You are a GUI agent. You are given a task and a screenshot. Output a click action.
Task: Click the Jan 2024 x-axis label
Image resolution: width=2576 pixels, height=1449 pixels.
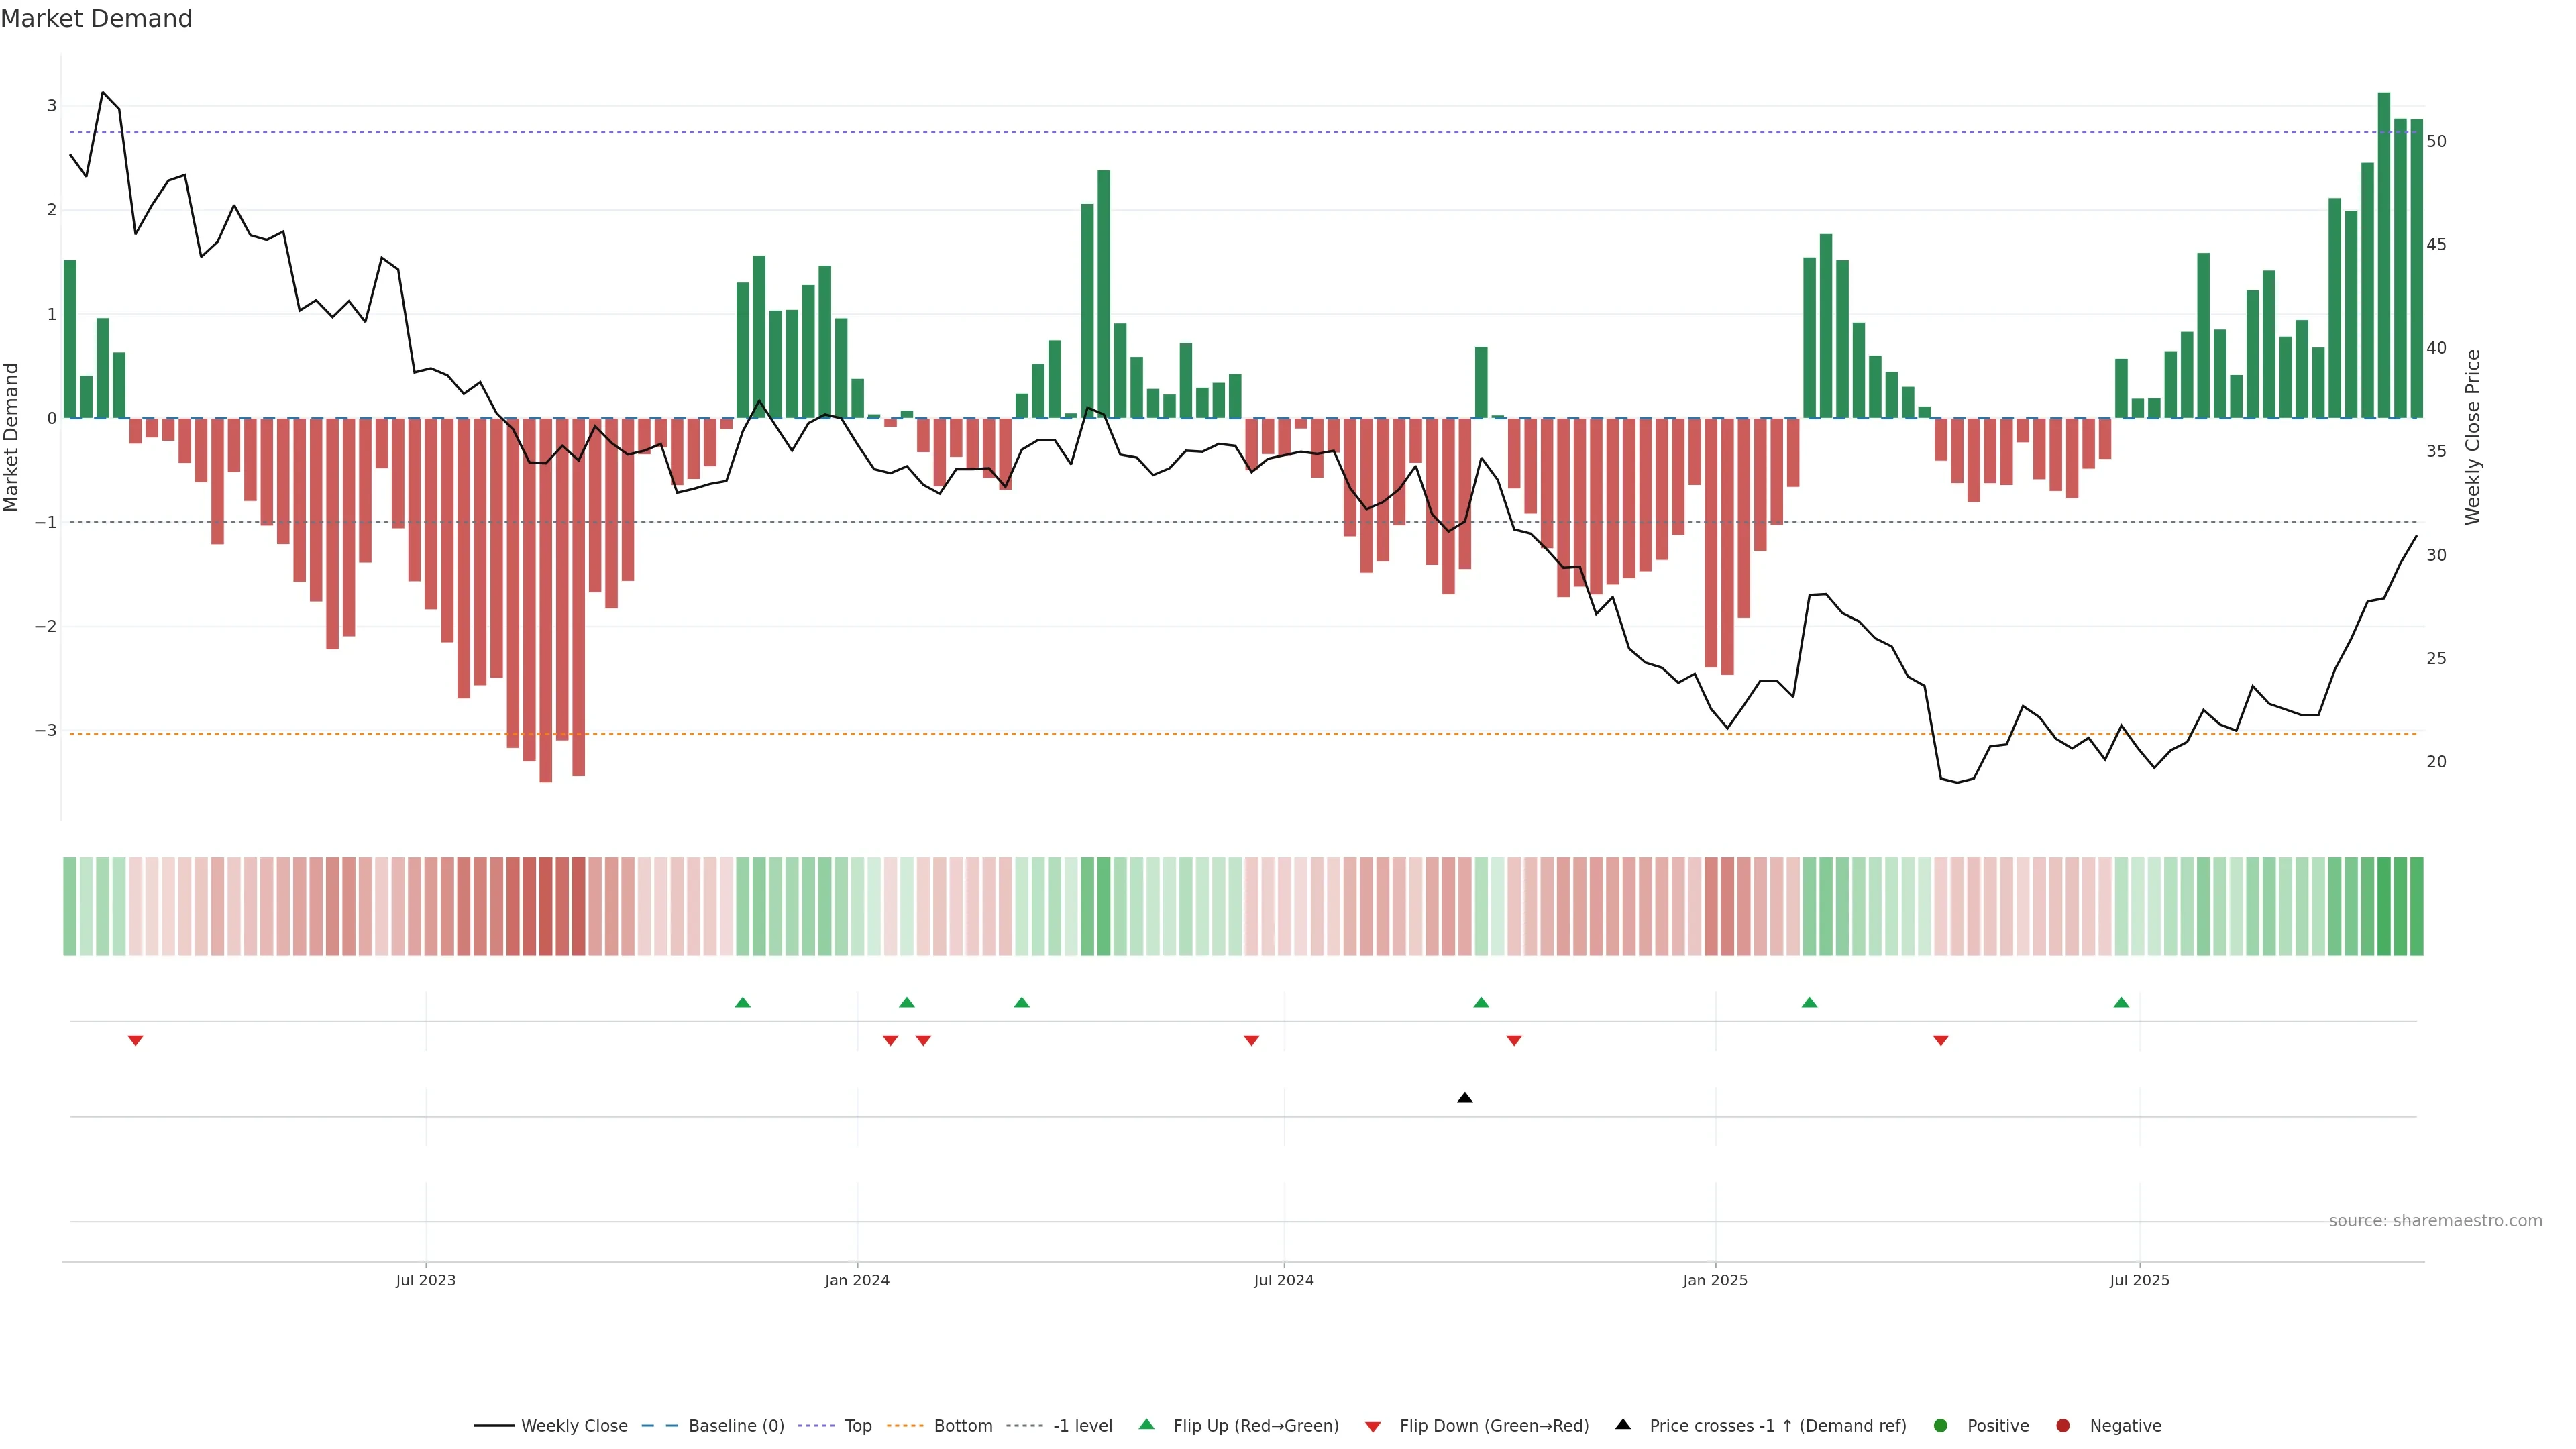(x=857, y=1280)
